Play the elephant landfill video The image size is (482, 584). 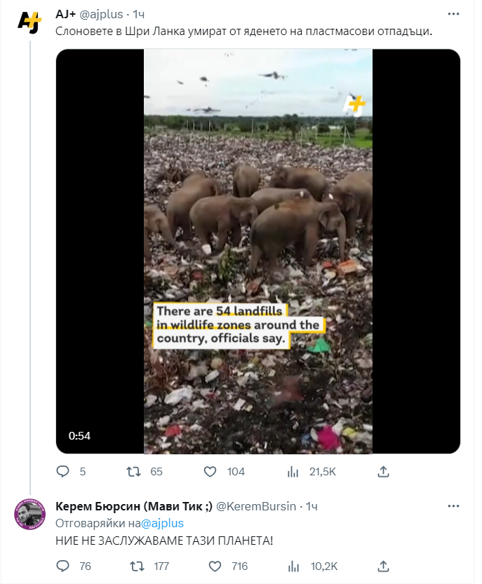click(258, 251)
